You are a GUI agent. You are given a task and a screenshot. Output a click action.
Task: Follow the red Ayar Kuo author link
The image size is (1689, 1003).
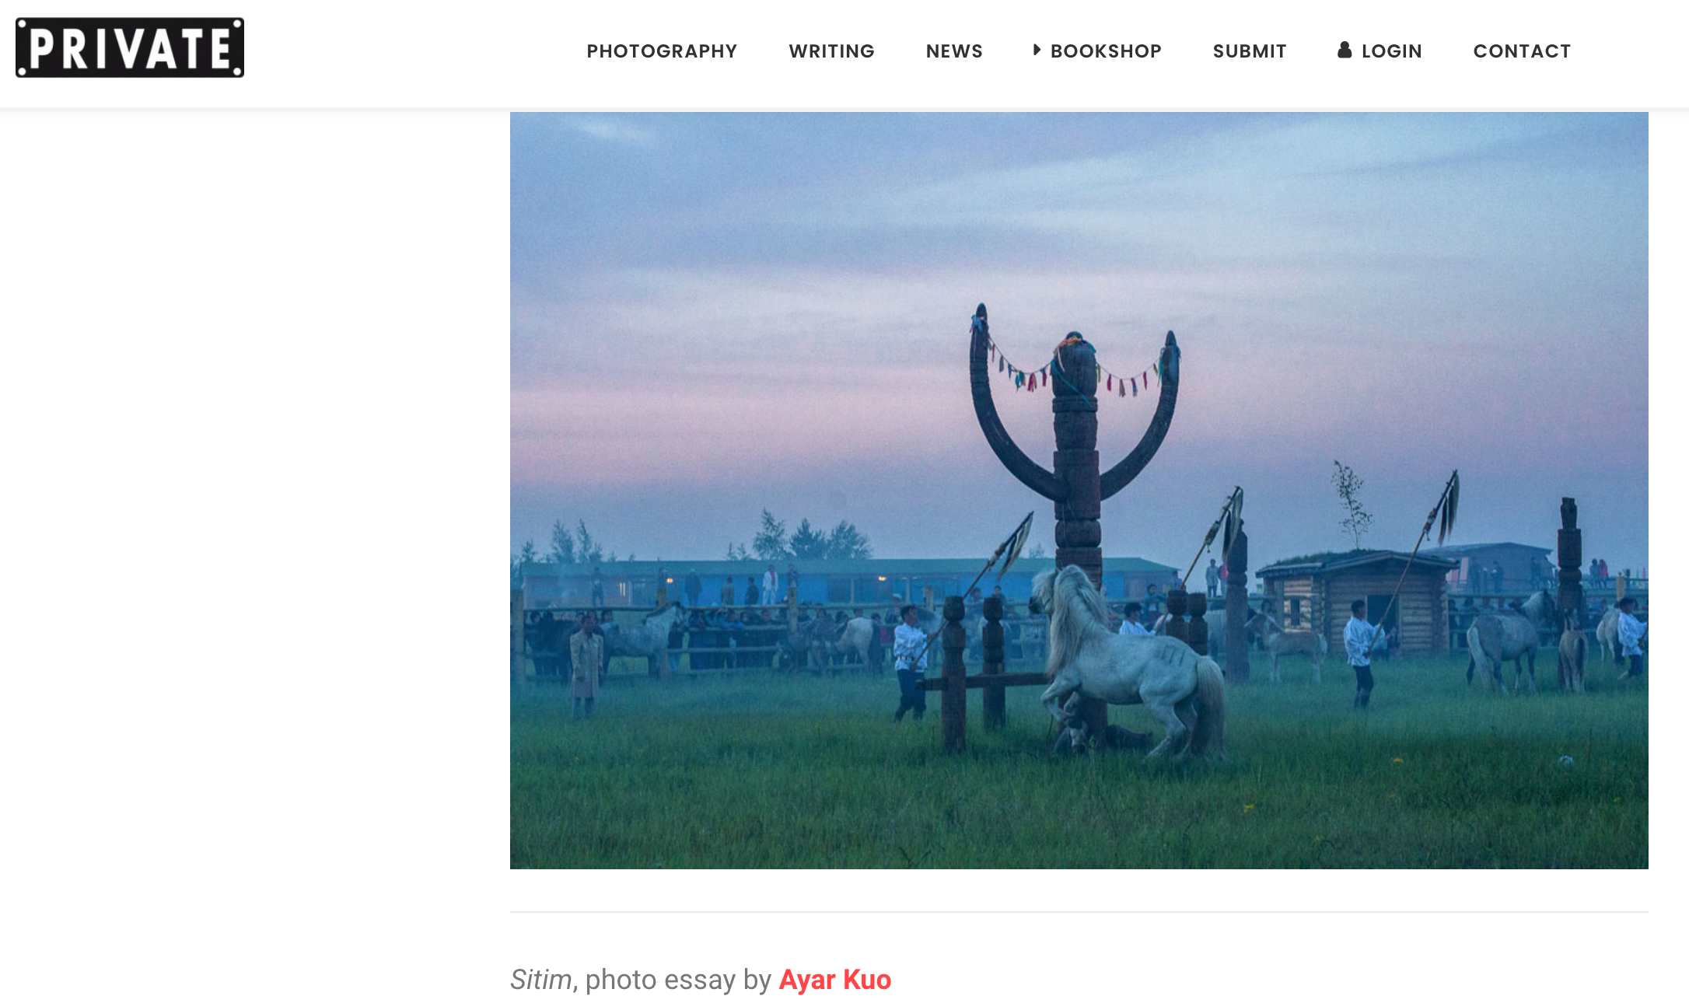[x=835, y=980]
